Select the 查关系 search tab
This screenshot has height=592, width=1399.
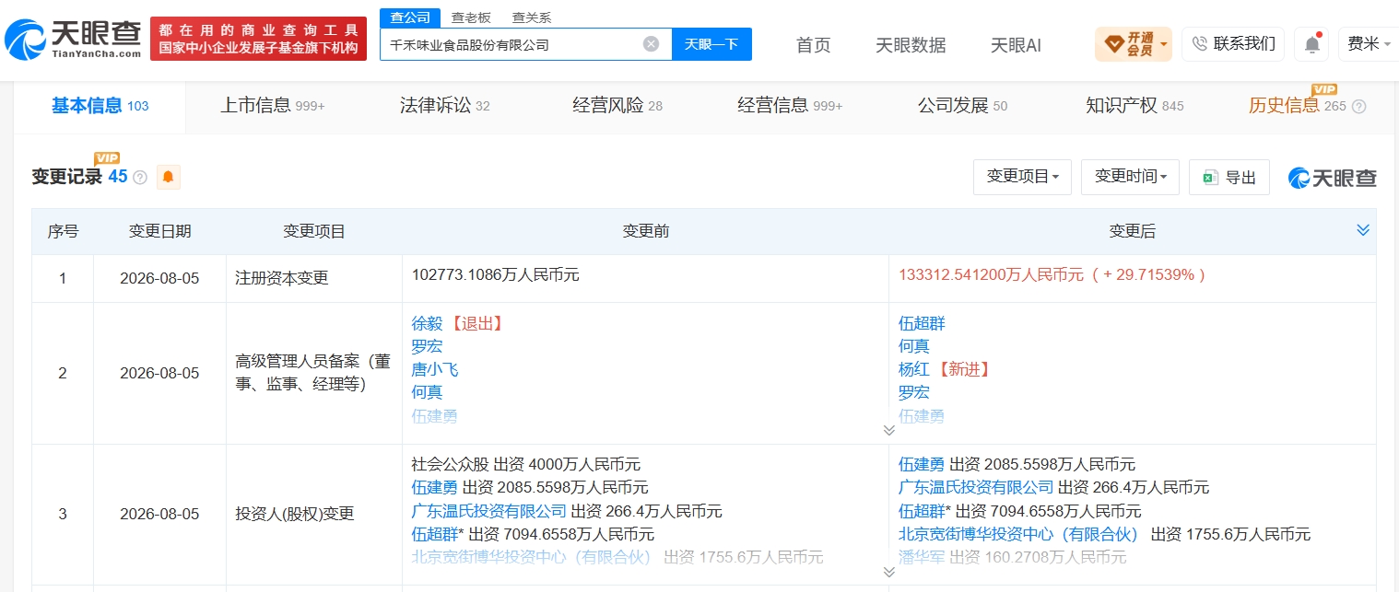(532, 17)
